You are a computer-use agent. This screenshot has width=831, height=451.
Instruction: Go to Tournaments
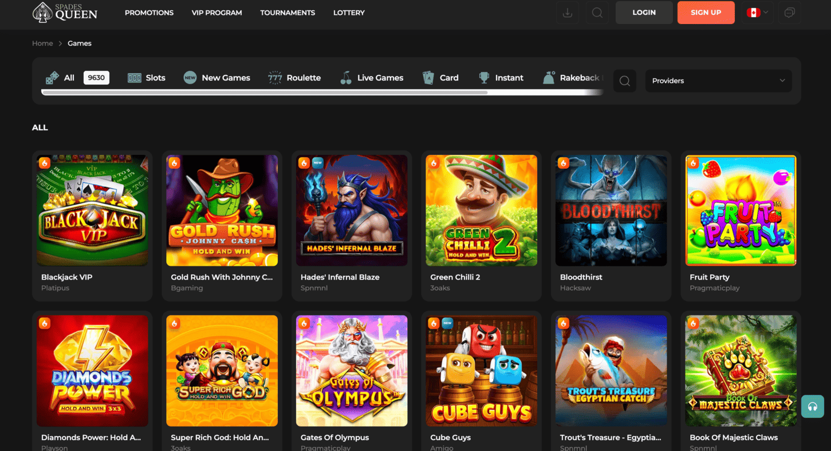[287, 13]
